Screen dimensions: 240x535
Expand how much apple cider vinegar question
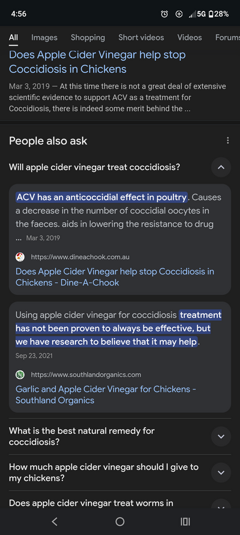pos(221,472)
